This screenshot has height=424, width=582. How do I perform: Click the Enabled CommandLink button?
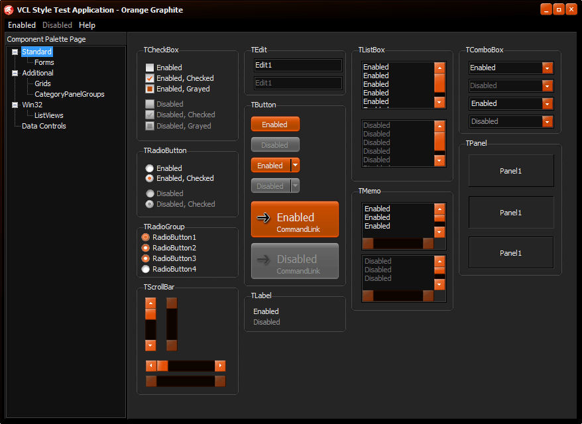coord(295,219)
